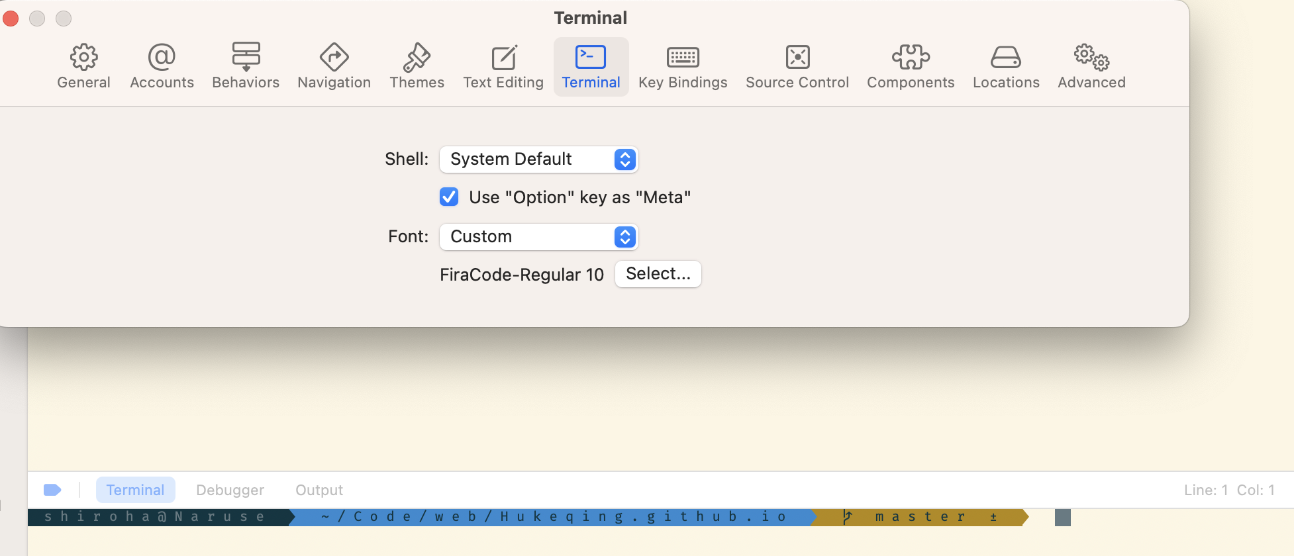Go to the Themes preferences pane
Image resolution: width=1294 pixels, height=556 pixels.
tap(417, 66)
